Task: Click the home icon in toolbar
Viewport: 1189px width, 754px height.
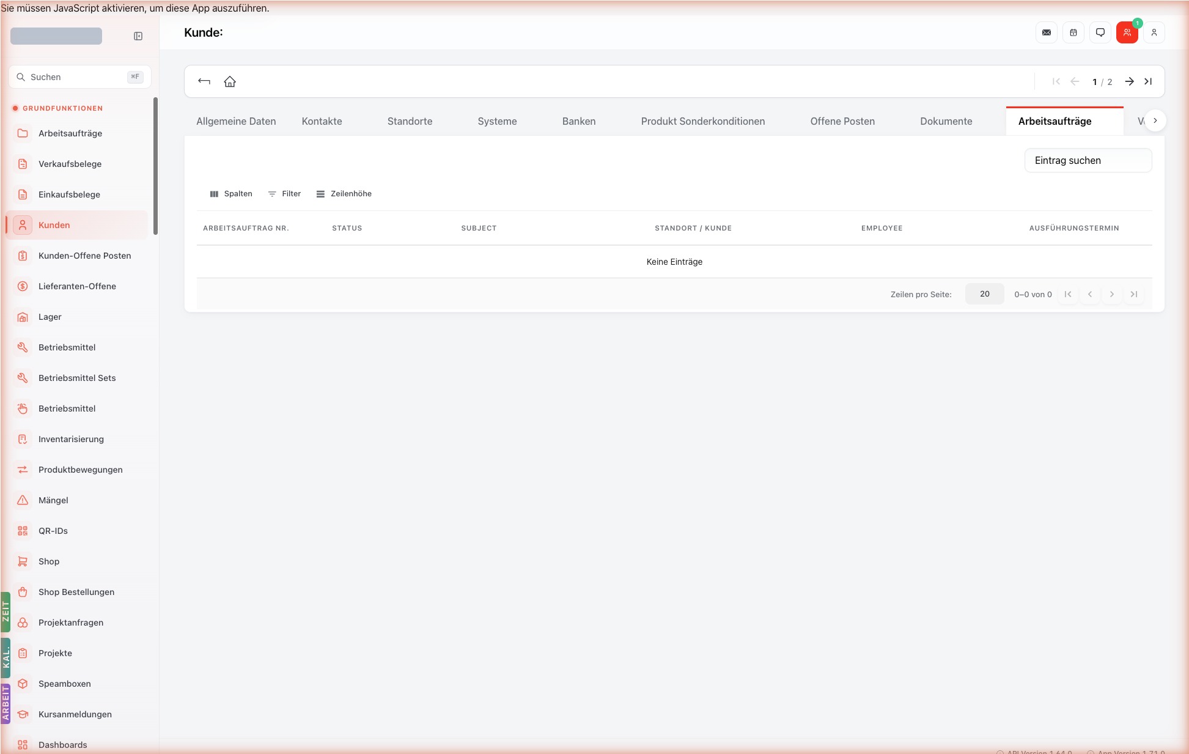Action: (230, 81)
